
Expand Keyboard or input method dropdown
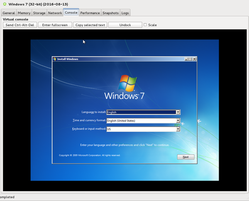pos(178,129)
